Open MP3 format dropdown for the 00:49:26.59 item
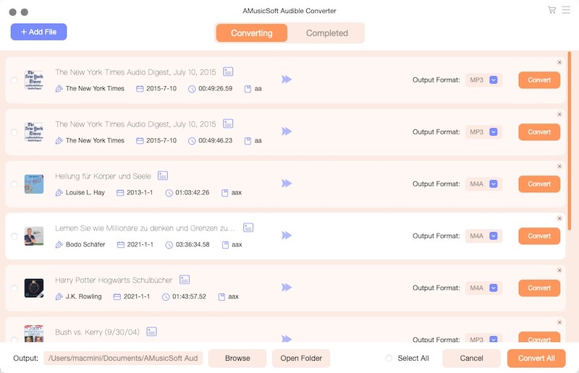The height and width of the screenshot is (373, 579). (x=494, y=80)
